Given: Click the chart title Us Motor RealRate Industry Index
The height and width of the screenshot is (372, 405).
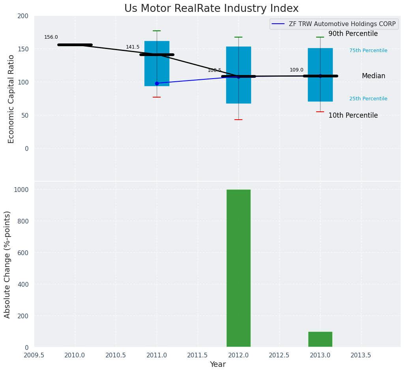Looking at the screenshot, I should point(211,8).
